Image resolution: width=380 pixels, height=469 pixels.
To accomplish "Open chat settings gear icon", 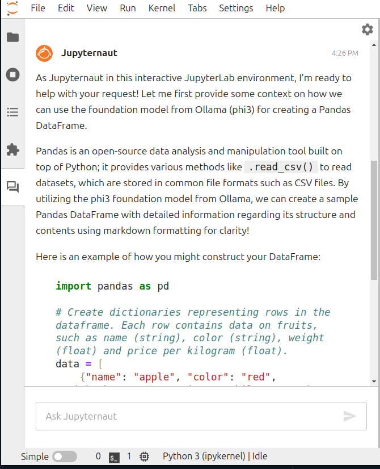I will [367, 30].
